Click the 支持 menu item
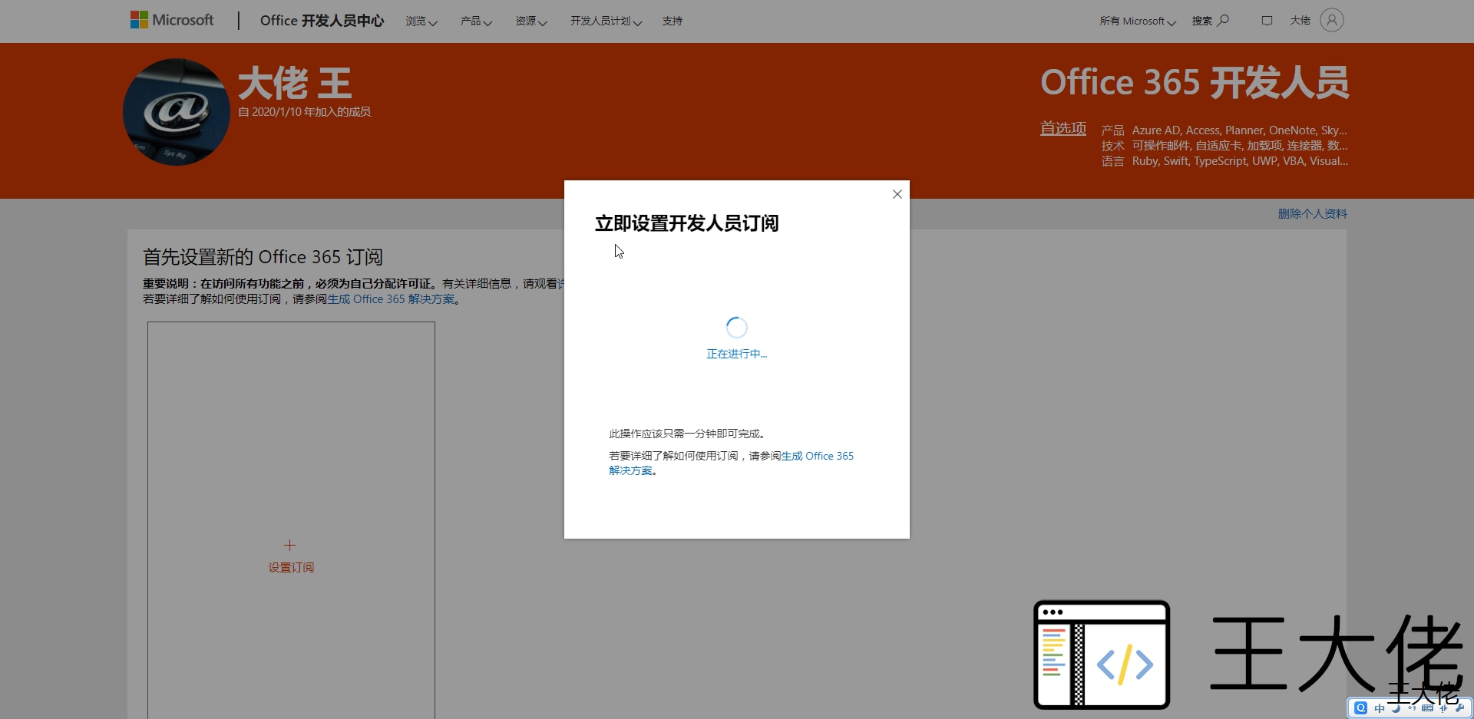The width and height of the screenshot is (1474, 719). click(673, 21)
